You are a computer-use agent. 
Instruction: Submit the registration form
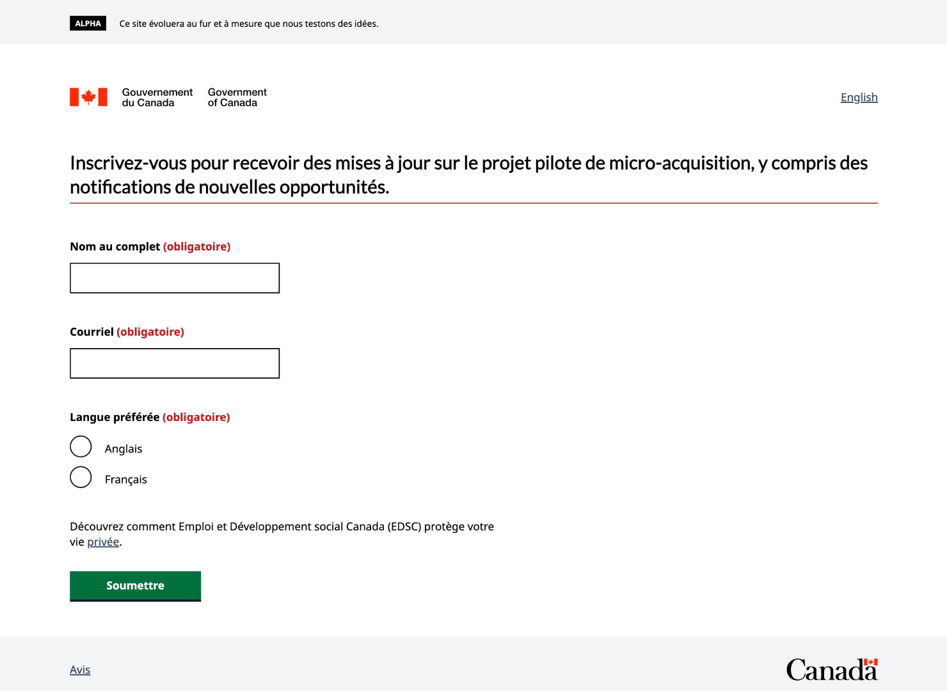(135, 585)
